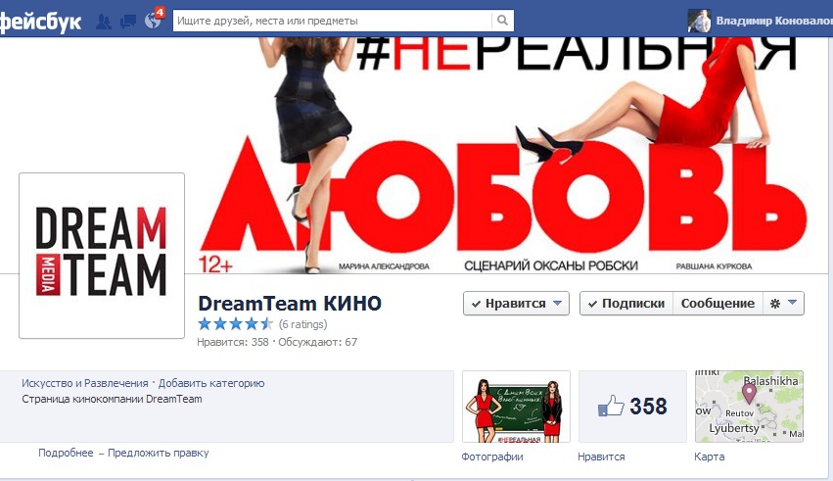Open the friend requests icon
The height and width of the screenshot is (481, 833).
pyautogui.click(x=104, y=22)
